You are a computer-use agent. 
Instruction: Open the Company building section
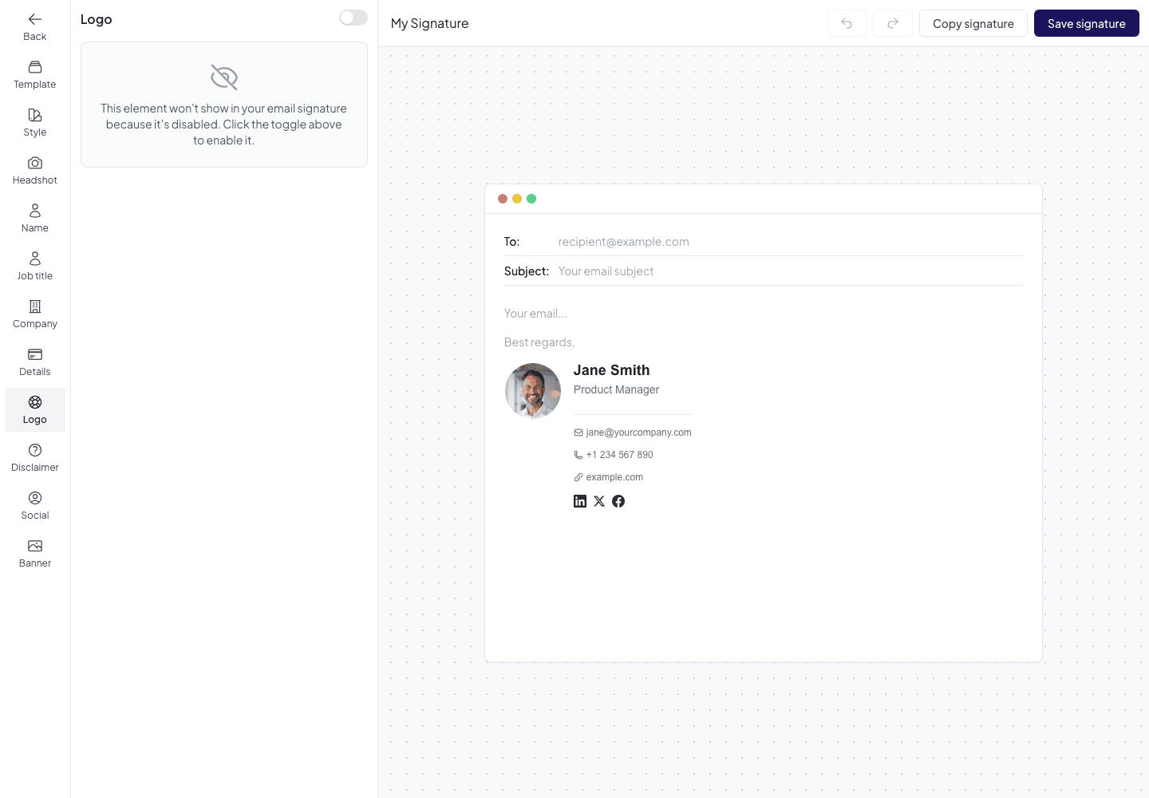click(35, 314)
